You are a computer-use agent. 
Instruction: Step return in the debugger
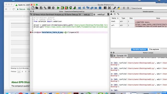(x=92, y=8)
